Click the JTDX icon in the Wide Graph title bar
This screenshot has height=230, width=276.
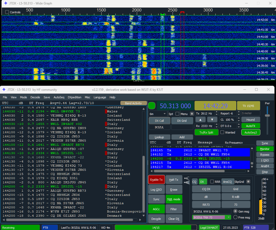(6, 3)
